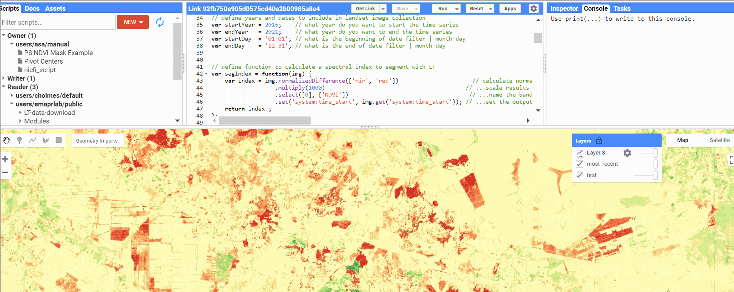Click scripts panel scroll-down arrow

tap(177, 121)
